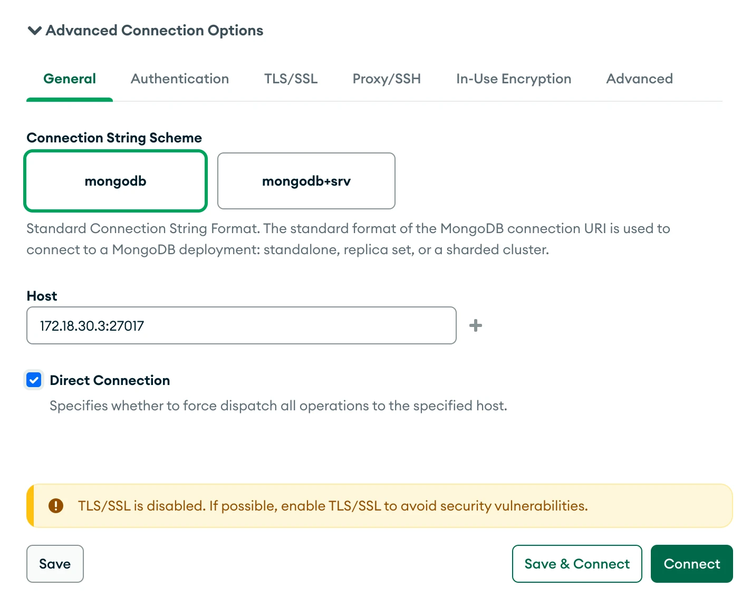This screenshot has width=751, height=597.
Task: Open the In-Use Encryption tab
Action: 513,79
